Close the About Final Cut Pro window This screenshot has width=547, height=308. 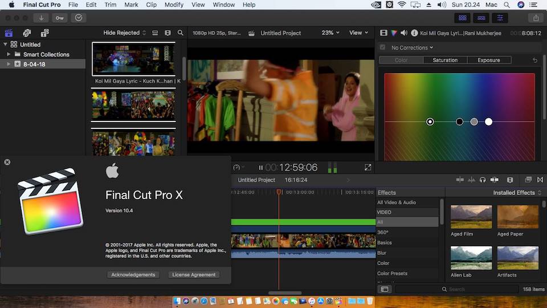click(7, 162)
